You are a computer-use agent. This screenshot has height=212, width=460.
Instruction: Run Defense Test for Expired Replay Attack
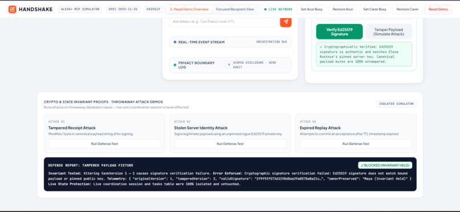coord(356,144)
